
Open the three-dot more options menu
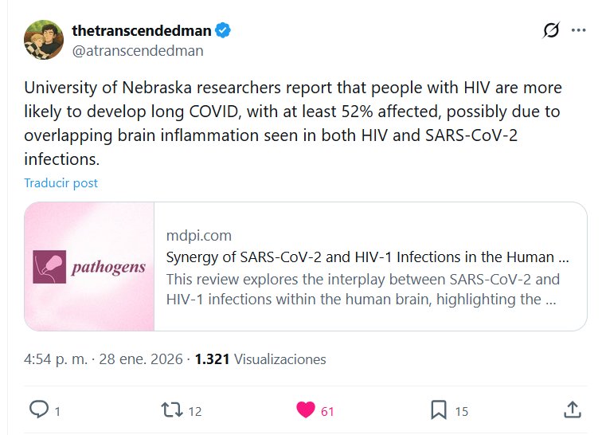click(x=580, y=31)
